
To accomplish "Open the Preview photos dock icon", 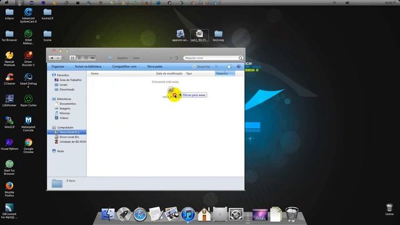I will tap(172, 214).
